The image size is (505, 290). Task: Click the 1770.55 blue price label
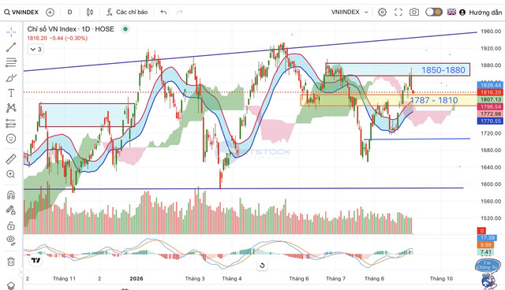click(x=491, y=121)
